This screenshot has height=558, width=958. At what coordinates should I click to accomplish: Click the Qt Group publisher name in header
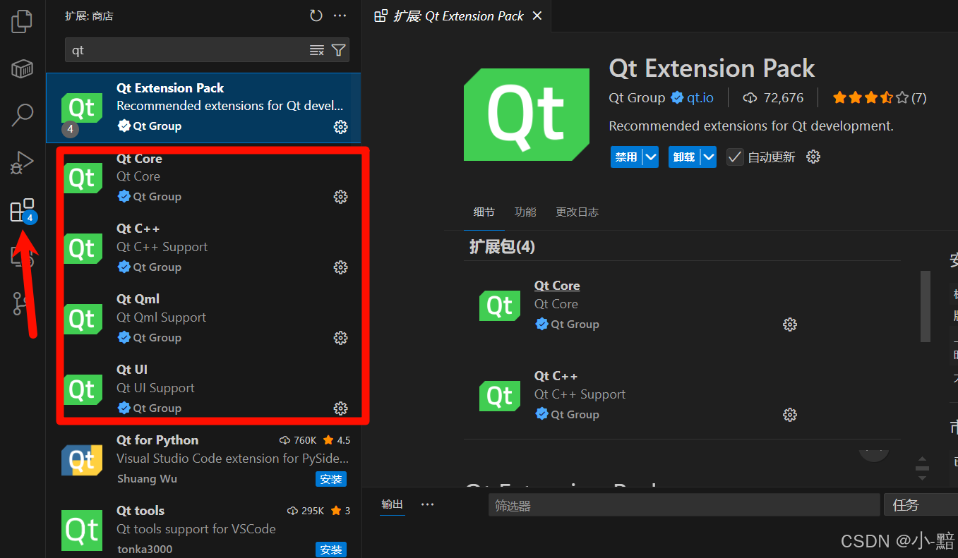point(637,98)
